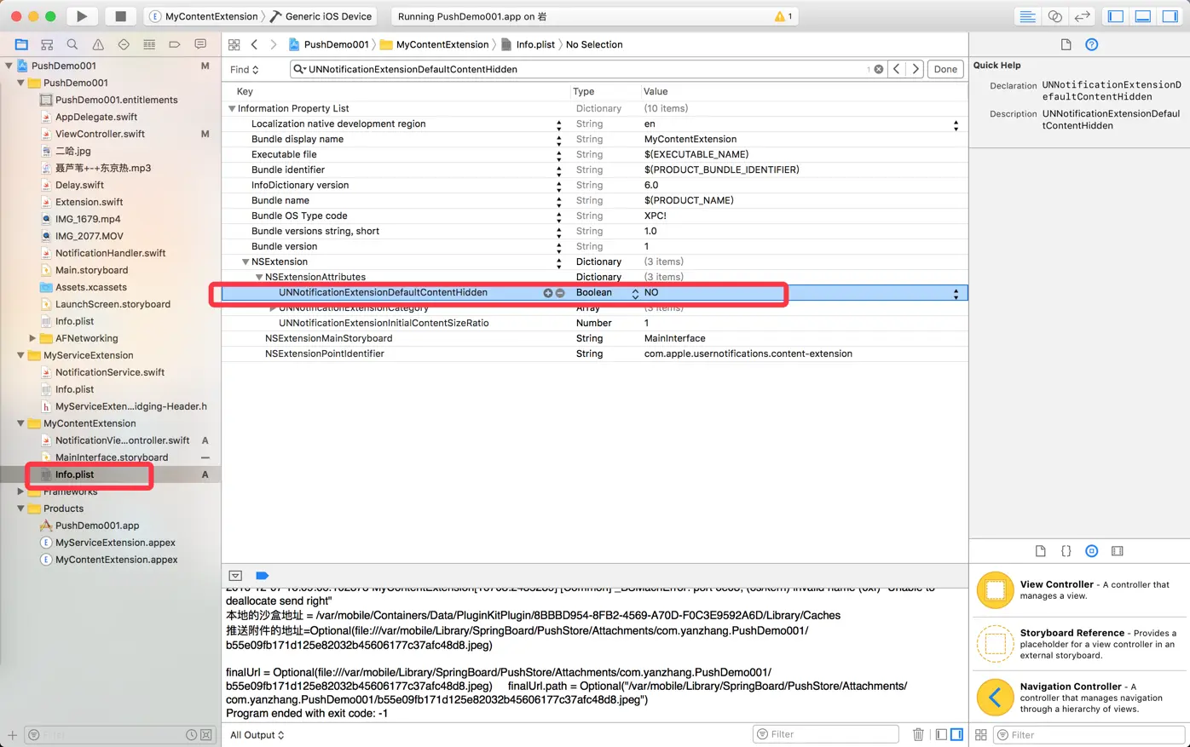Toggle the bottom Debug area panel
This screenshot has height=747, width=1190.
tap(1143, 16)
